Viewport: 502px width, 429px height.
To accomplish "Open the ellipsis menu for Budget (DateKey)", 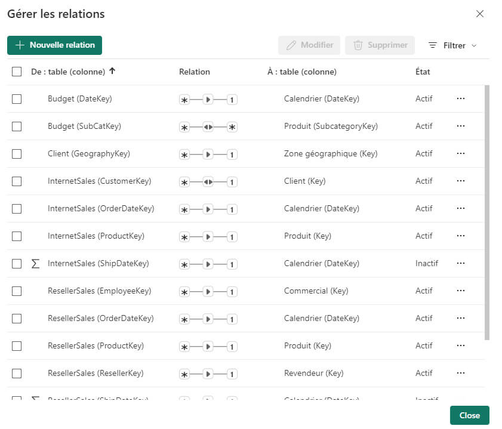I will [461, 99].
